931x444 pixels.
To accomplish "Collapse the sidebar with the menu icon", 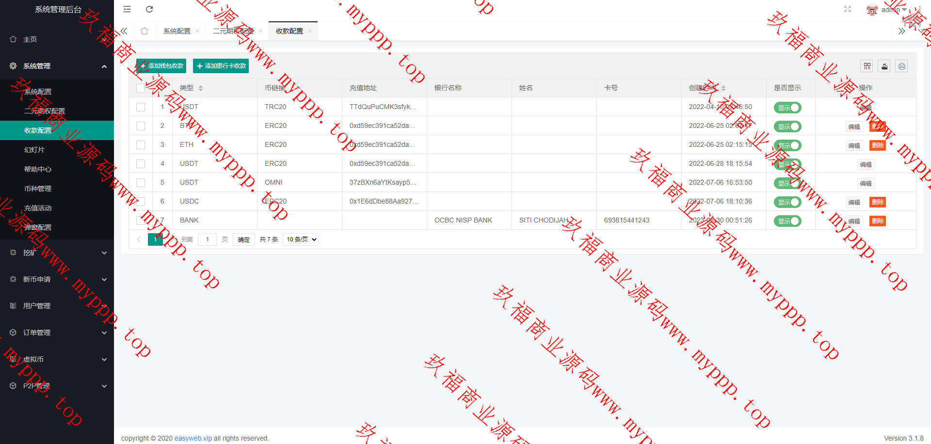I will pos(127,9).
